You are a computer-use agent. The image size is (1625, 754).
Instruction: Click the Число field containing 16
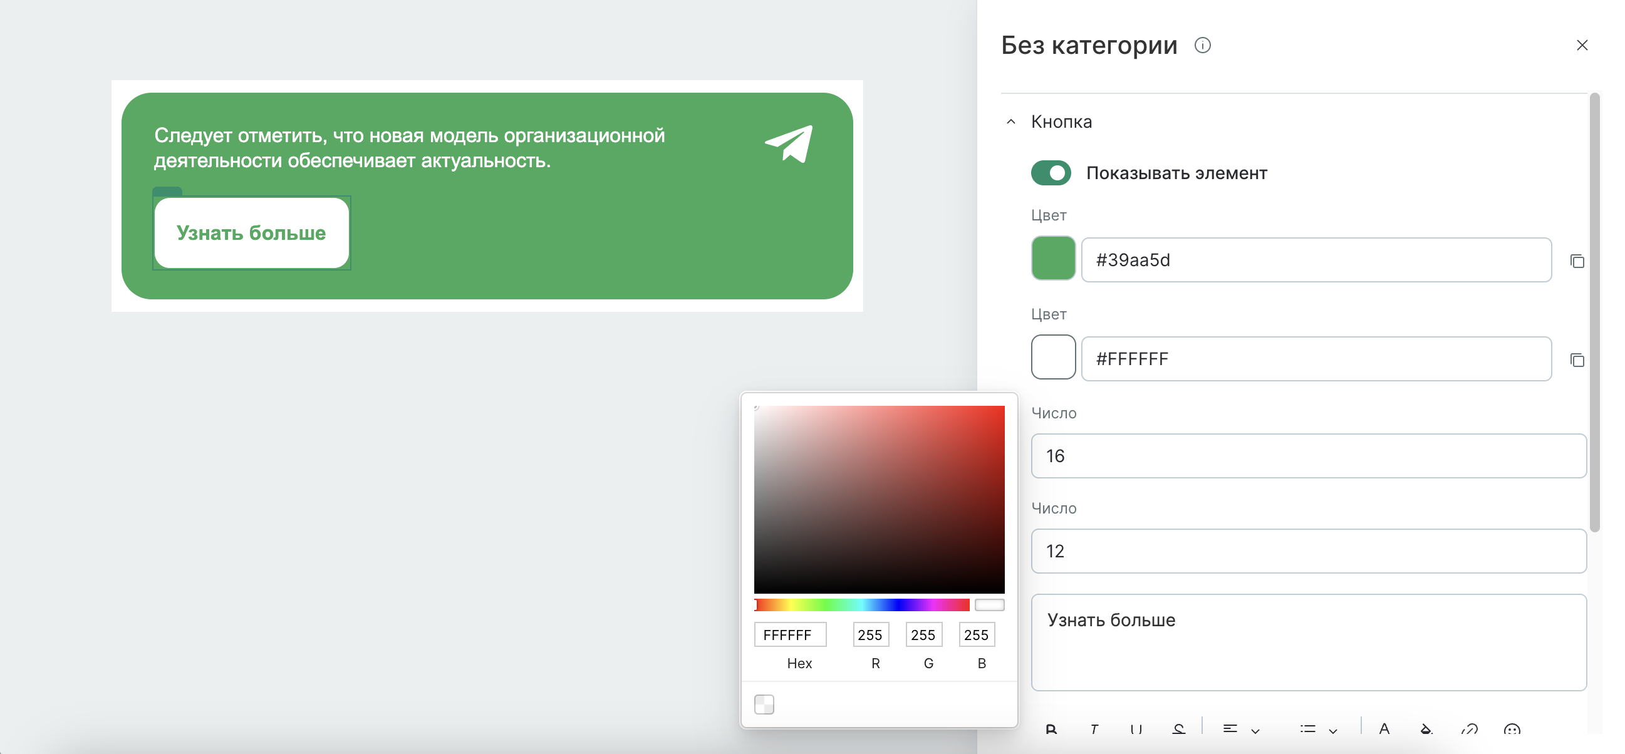tap(1308, 456)
